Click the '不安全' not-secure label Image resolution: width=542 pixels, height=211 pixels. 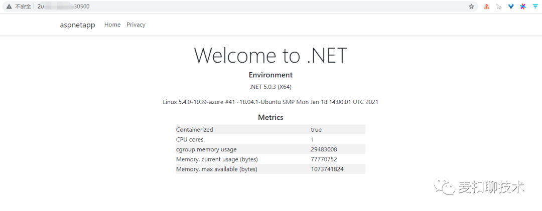pos(23,6)
